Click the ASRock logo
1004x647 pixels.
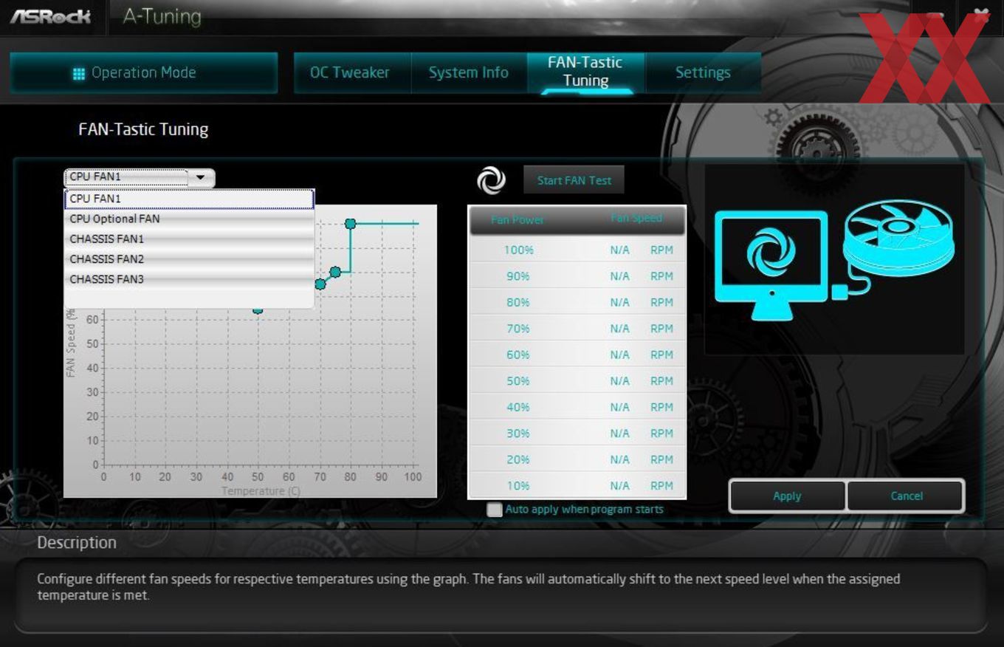50,16
